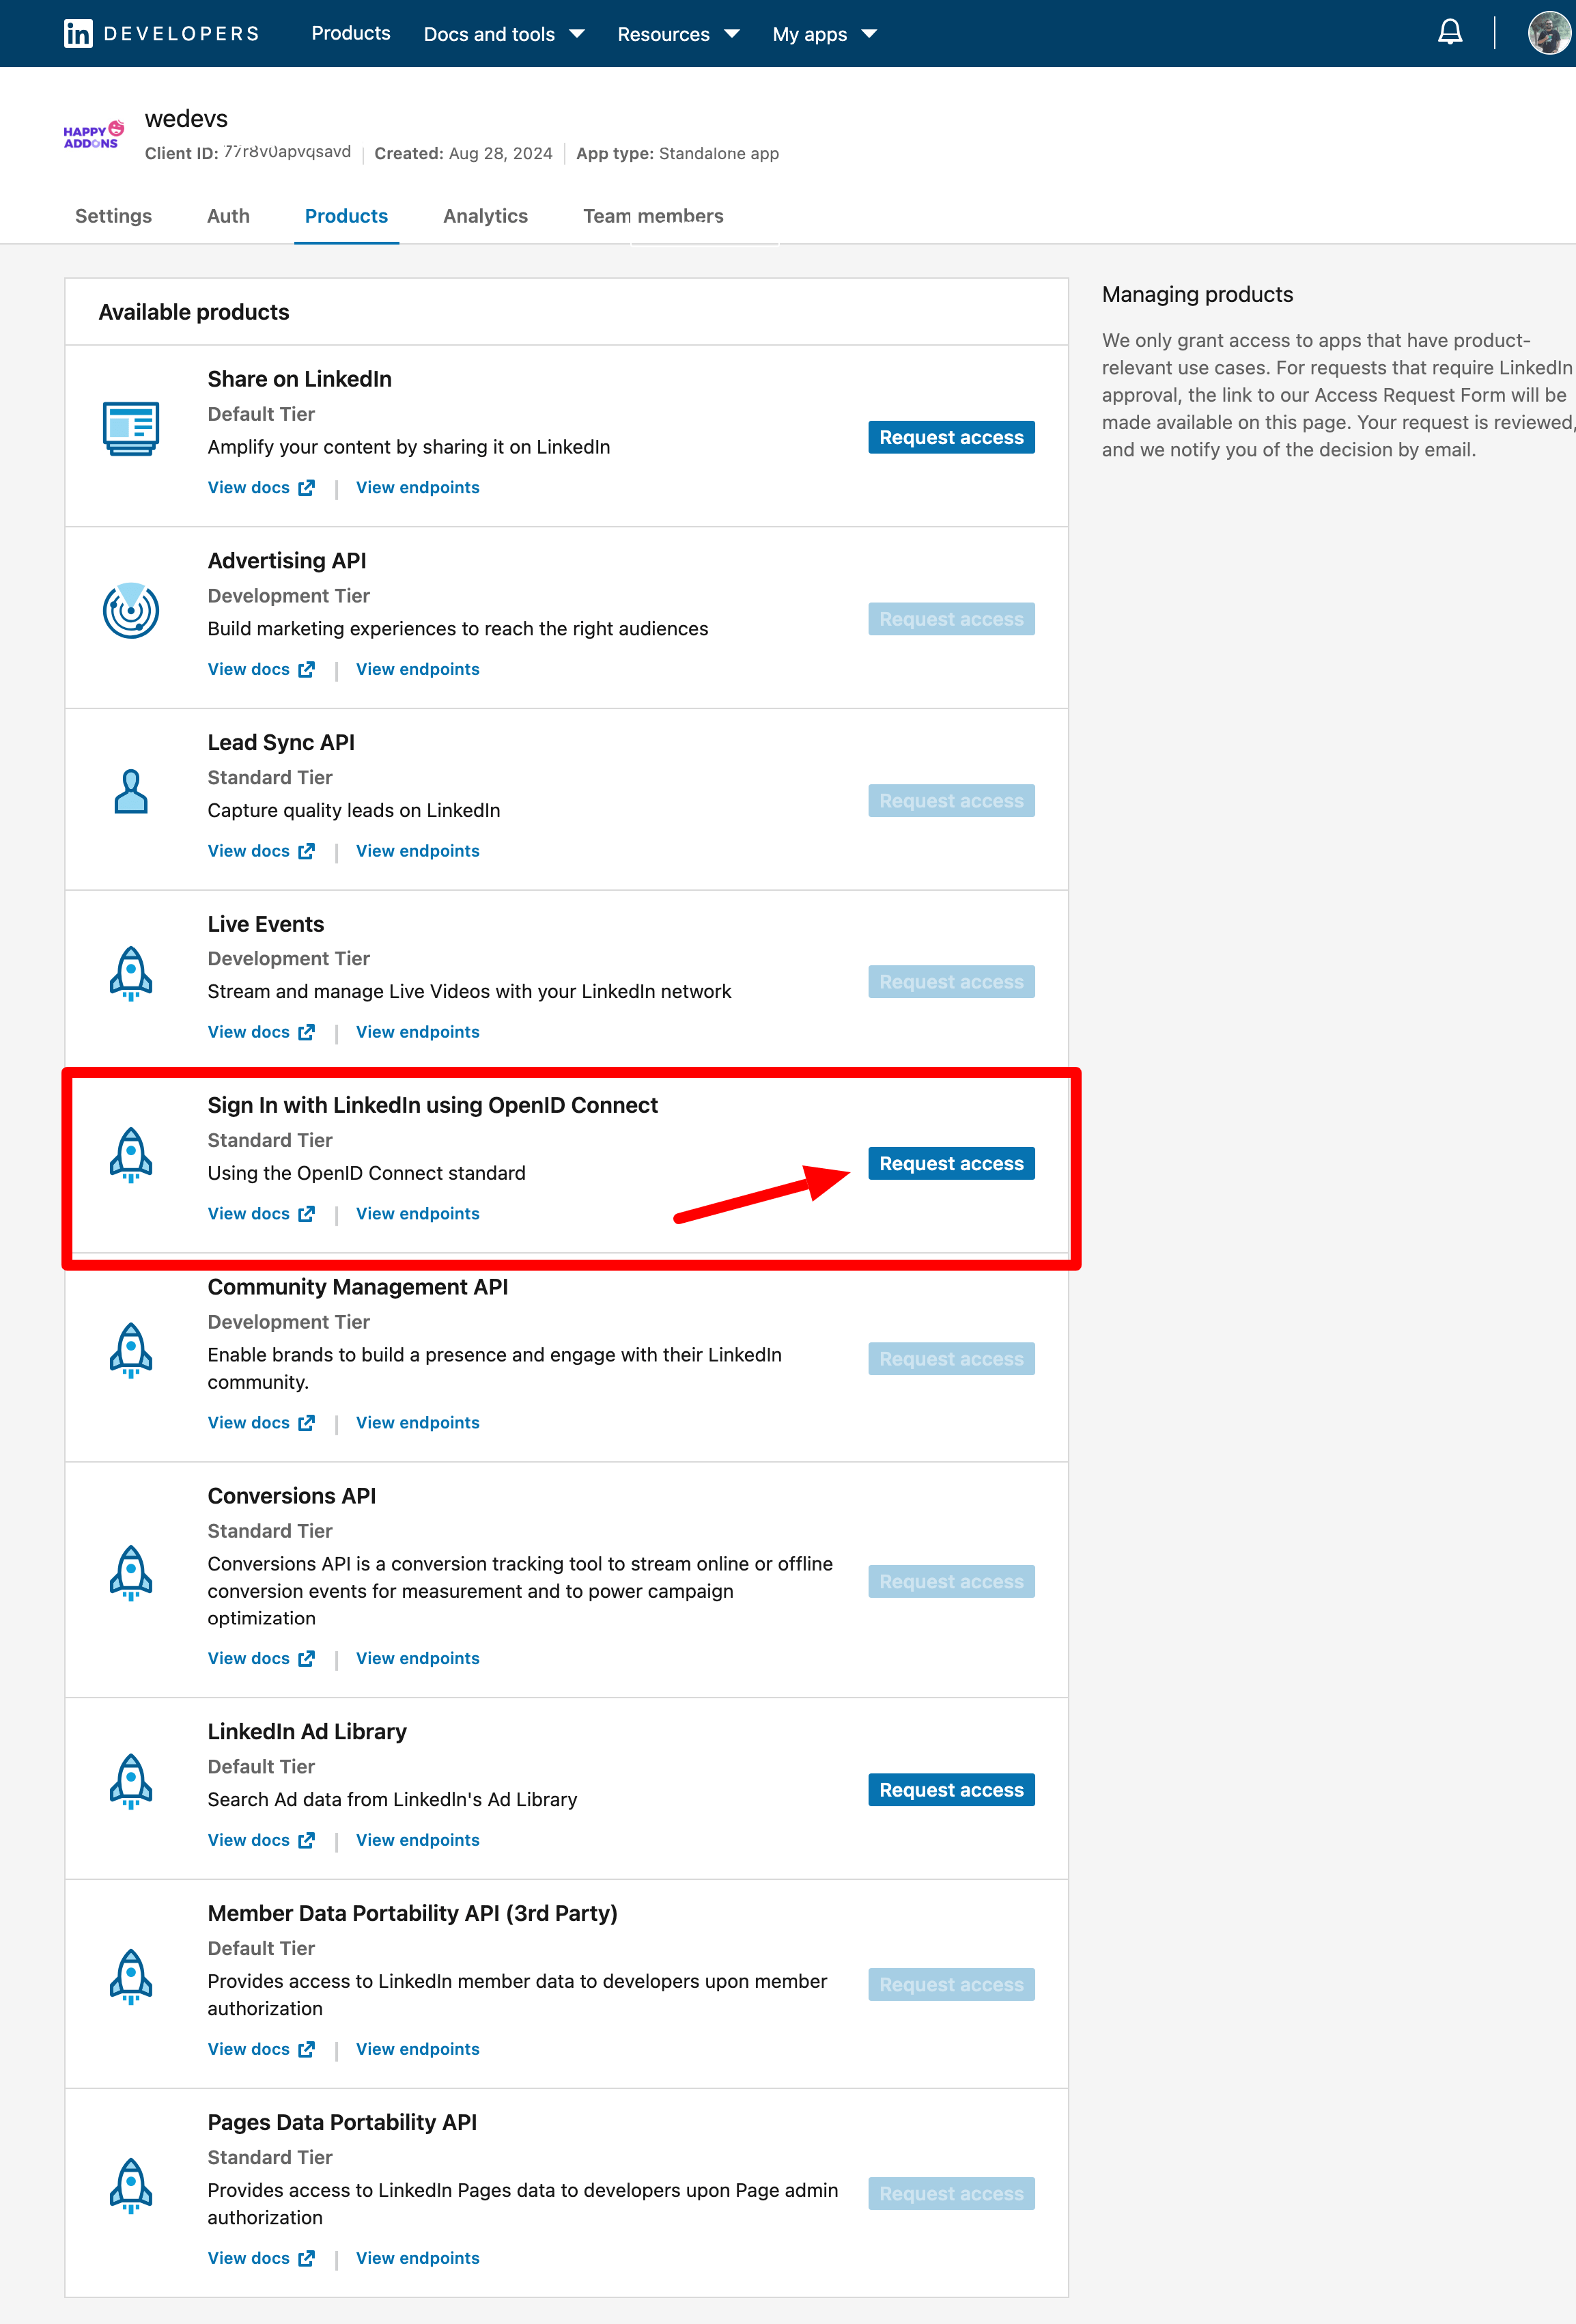Request access for Sign In with LinkedIn
This screenshot has height=2324, width=1576.
(952, 1163)
